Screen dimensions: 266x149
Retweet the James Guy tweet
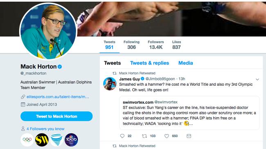144,136
